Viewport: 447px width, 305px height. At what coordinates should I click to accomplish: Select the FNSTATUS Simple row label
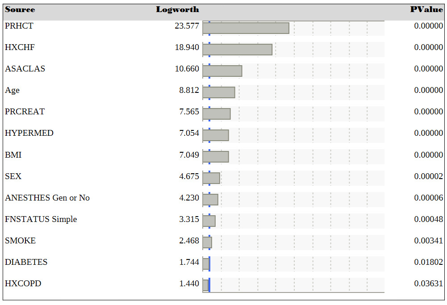coord(41,219)
